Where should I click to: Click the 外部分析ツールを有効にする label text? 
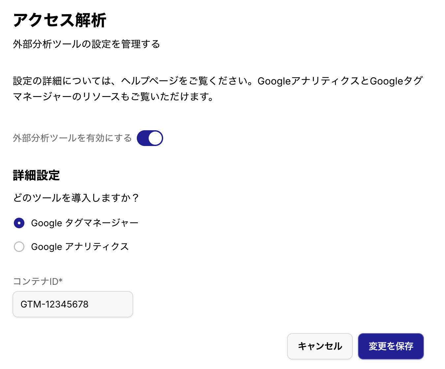(72, 138)
